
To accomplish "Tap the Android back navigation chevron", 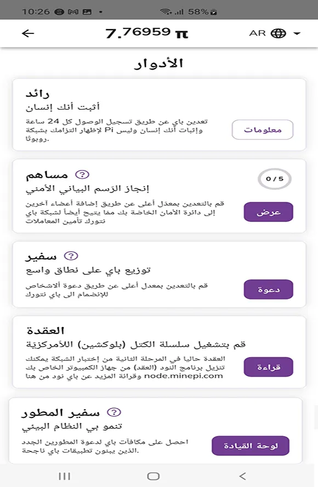I will click(242, 476).
